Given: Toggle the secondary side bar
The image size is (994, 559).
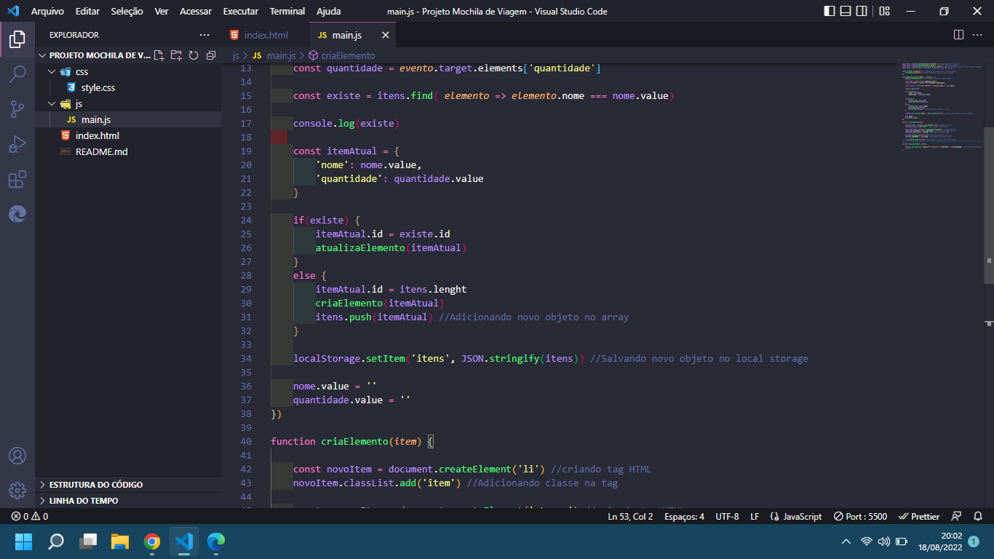Looking at the screenshot, I should (863, 11).
